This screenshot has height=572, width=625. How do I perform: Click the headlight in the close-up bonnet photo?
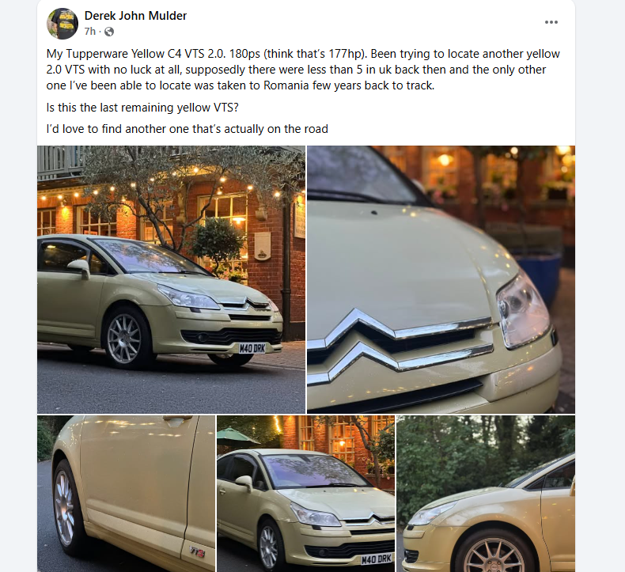click(x=522, y=310)
